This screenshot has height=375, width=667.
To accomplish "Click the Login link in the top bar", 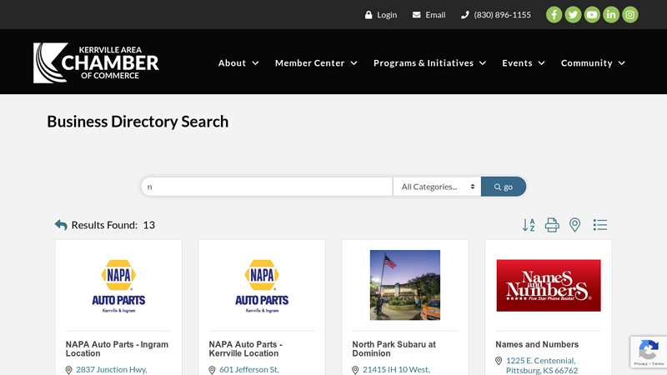I will pyautogui.click(x=381, y=15).
